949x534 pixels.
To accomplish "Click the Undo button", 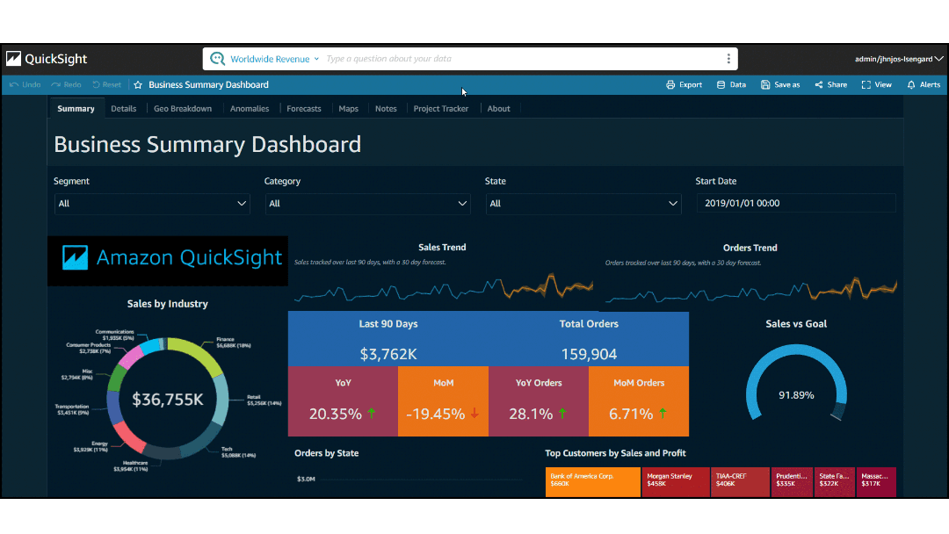I will [25, 85].
